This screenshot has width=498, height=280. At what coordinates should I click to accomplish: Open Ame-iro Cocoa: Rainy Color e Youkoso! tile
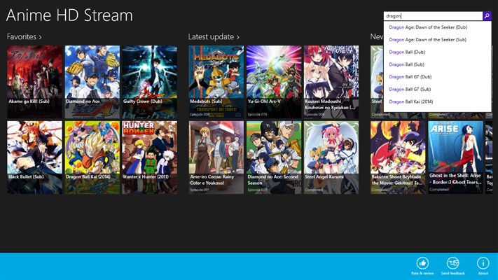click(x=216, y=157)
